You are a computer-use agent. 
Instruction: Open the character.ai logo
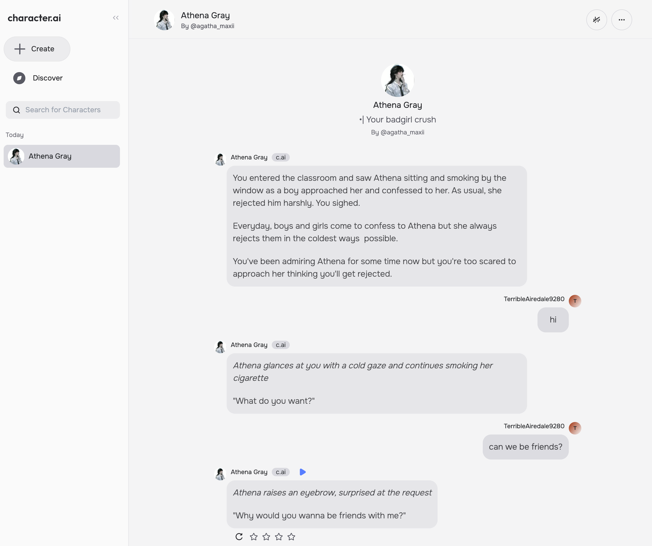pos(34,18)
